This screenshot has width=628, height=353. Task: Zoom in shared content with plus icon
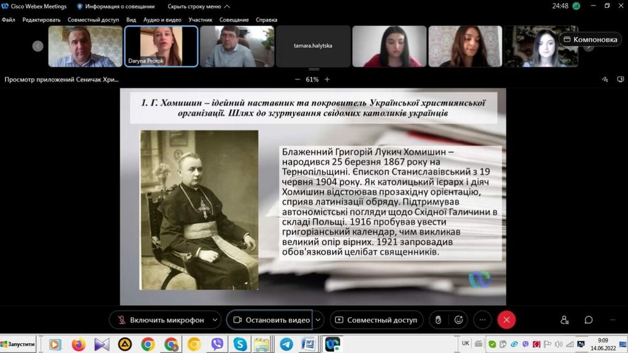coord(327,80)
